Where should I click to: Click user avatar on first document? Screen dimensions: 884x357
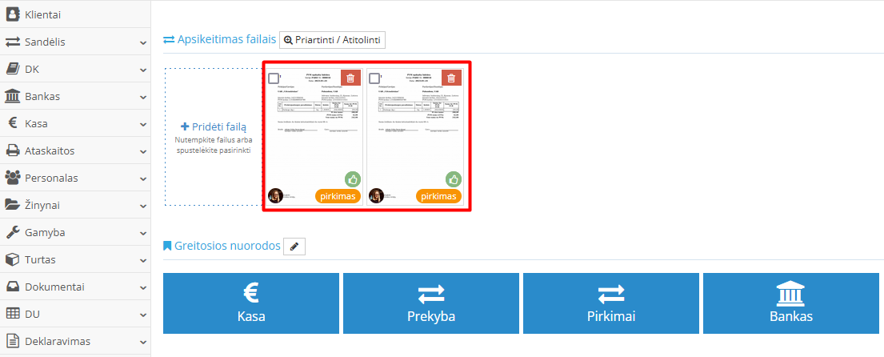click(x=275, y=196)
